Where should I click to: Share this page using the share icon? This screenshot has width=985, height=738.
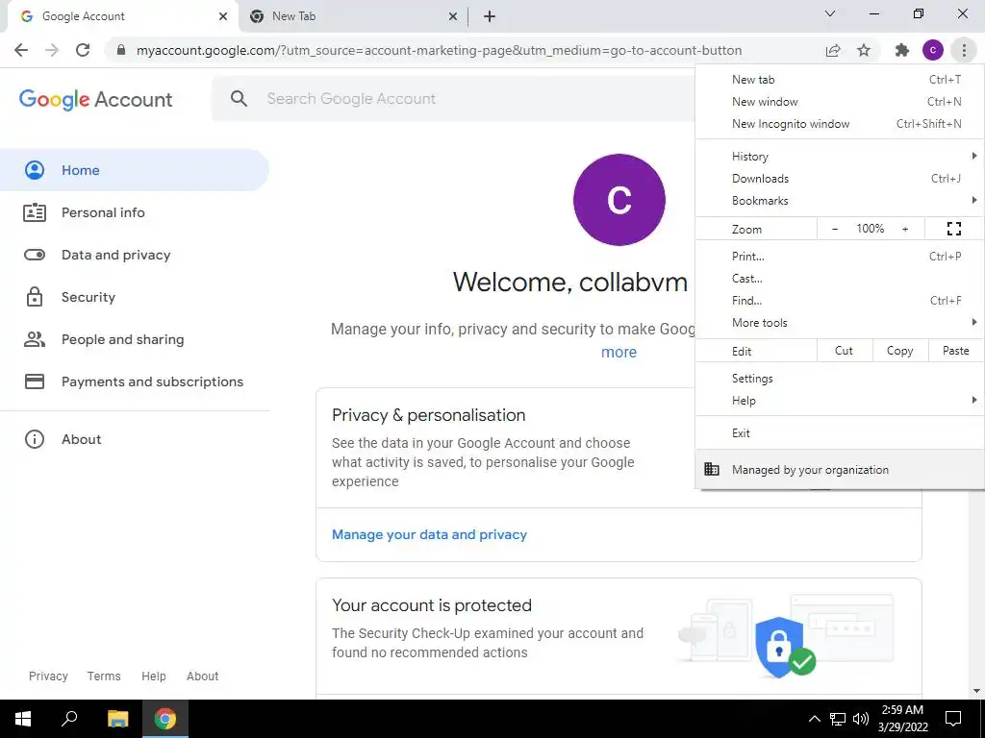point(833,50)
